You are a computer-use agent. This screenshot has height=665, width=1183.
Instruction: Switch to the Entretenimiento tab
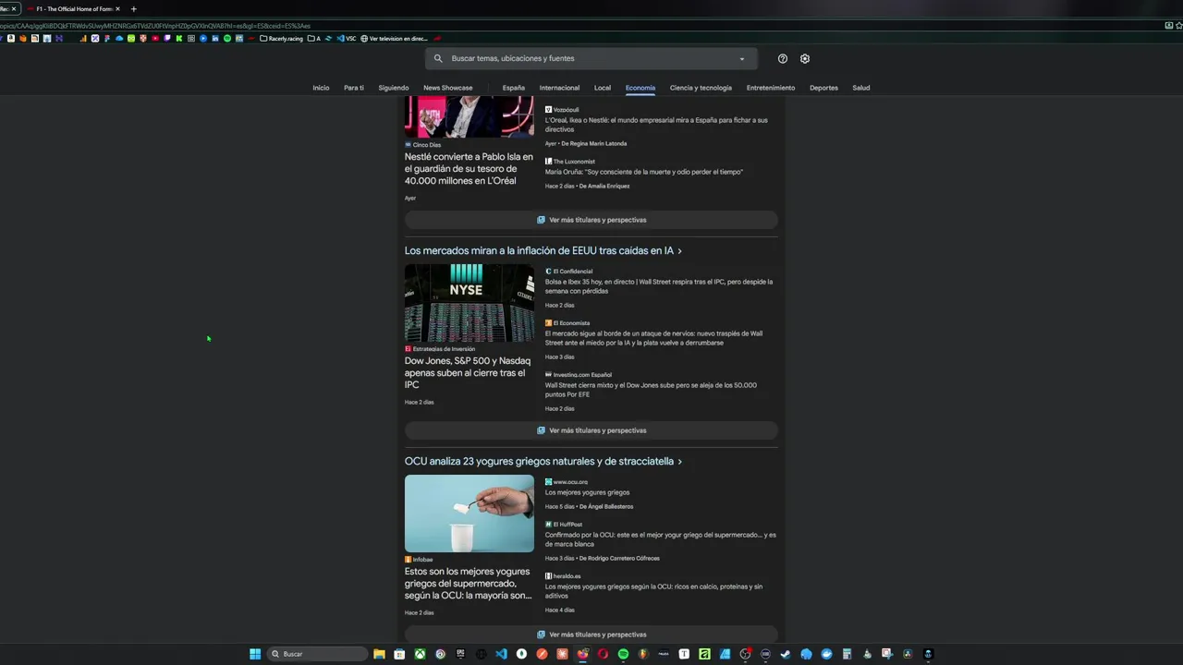(771, 88)
